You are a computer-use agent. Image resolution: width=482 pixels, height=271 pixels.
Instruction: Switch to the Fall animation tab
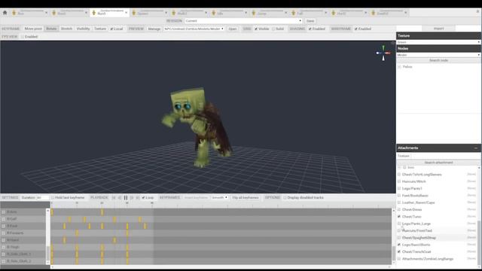(309, 13)
